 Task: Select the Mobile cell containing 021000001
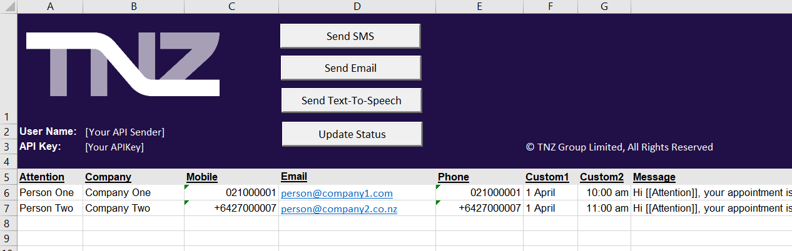250,193
